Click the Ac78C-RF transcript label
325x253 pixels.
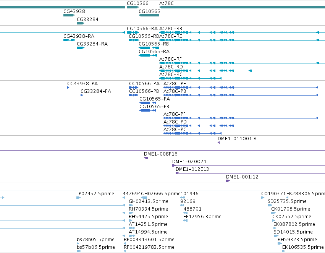pyautogui.click(x=170, y=59)
